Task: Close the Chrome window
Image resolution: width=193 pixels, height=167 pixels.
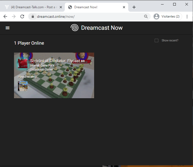Action: click(x=187, y=4)
